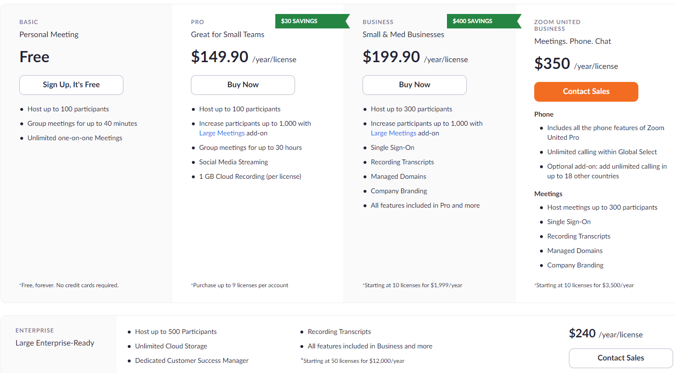Click the Sign Up, It's Free button
Viewport: 675px width, 373px height.
click(71, 85)
